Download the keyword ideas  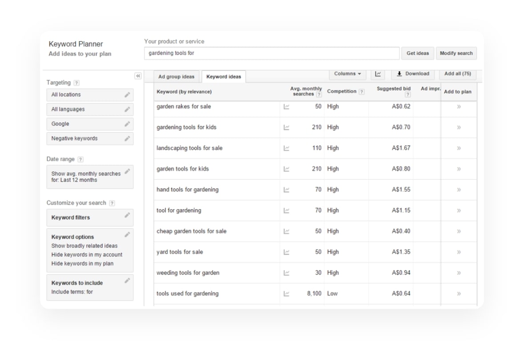click(x=413, y=74)
